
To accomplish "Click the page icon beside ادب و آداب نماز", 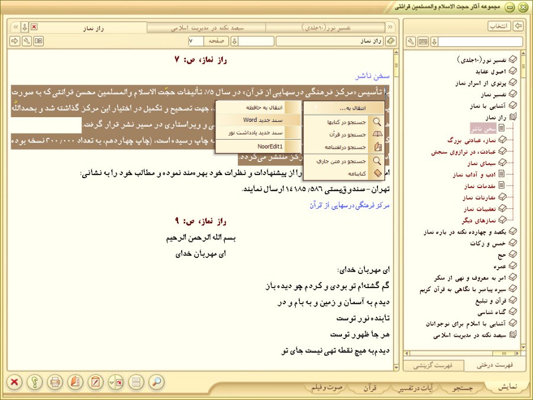I will point(502,174).
